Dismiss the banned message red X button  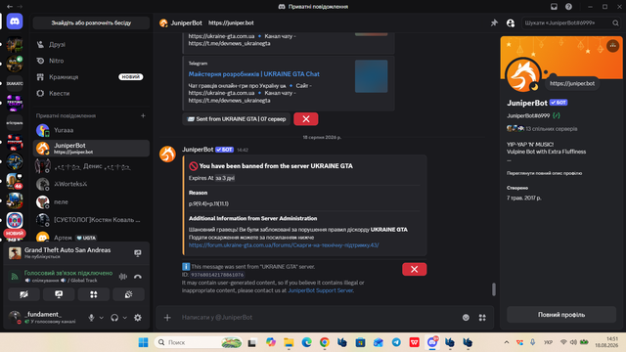tap(415, 270)
